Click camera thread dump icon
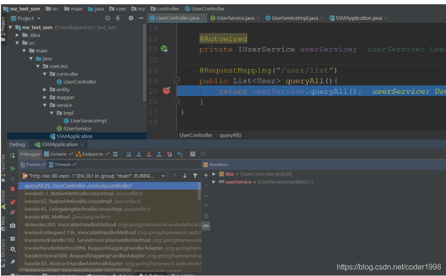Screen dimensions: 446x276 click(x=12, y=226)
